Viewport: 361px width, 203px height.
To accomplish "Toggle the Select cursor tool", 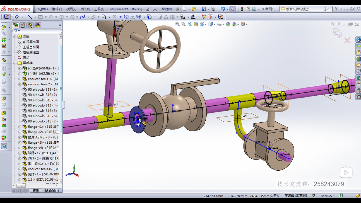I will [232, 9].
